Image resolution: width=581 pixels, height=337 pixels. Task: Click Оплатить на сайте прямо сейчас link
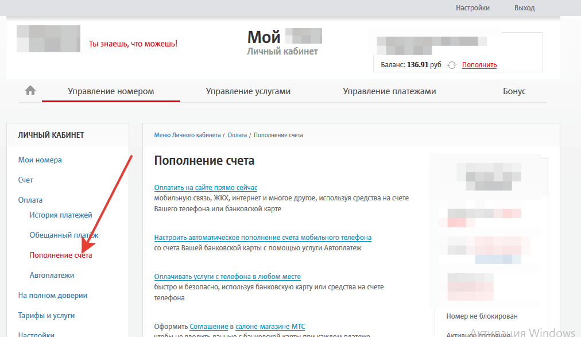206,188
